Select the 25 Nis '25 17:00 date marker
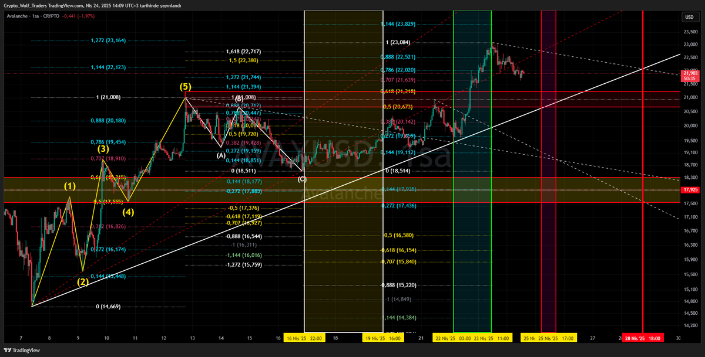The width and height of the screenshot is (705, 357). [x=556, y=338]
